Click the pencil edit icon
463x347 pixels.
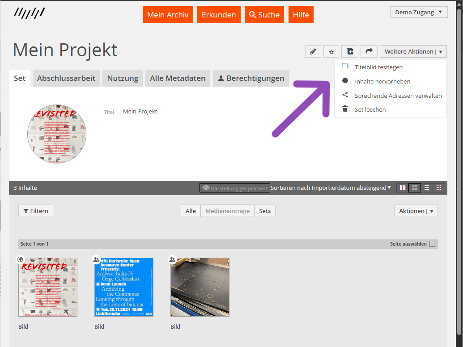click(x=313, y=51)
